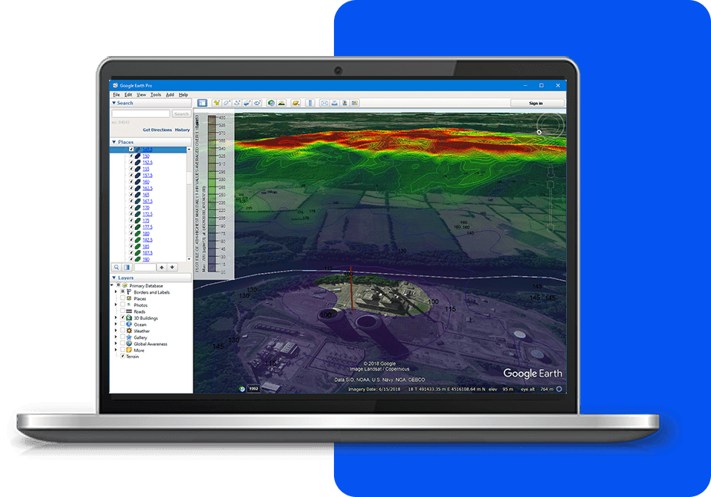Screen dimensions: 711x497
Task: Click the Weather sun layer icon
Action: point(129,331)
